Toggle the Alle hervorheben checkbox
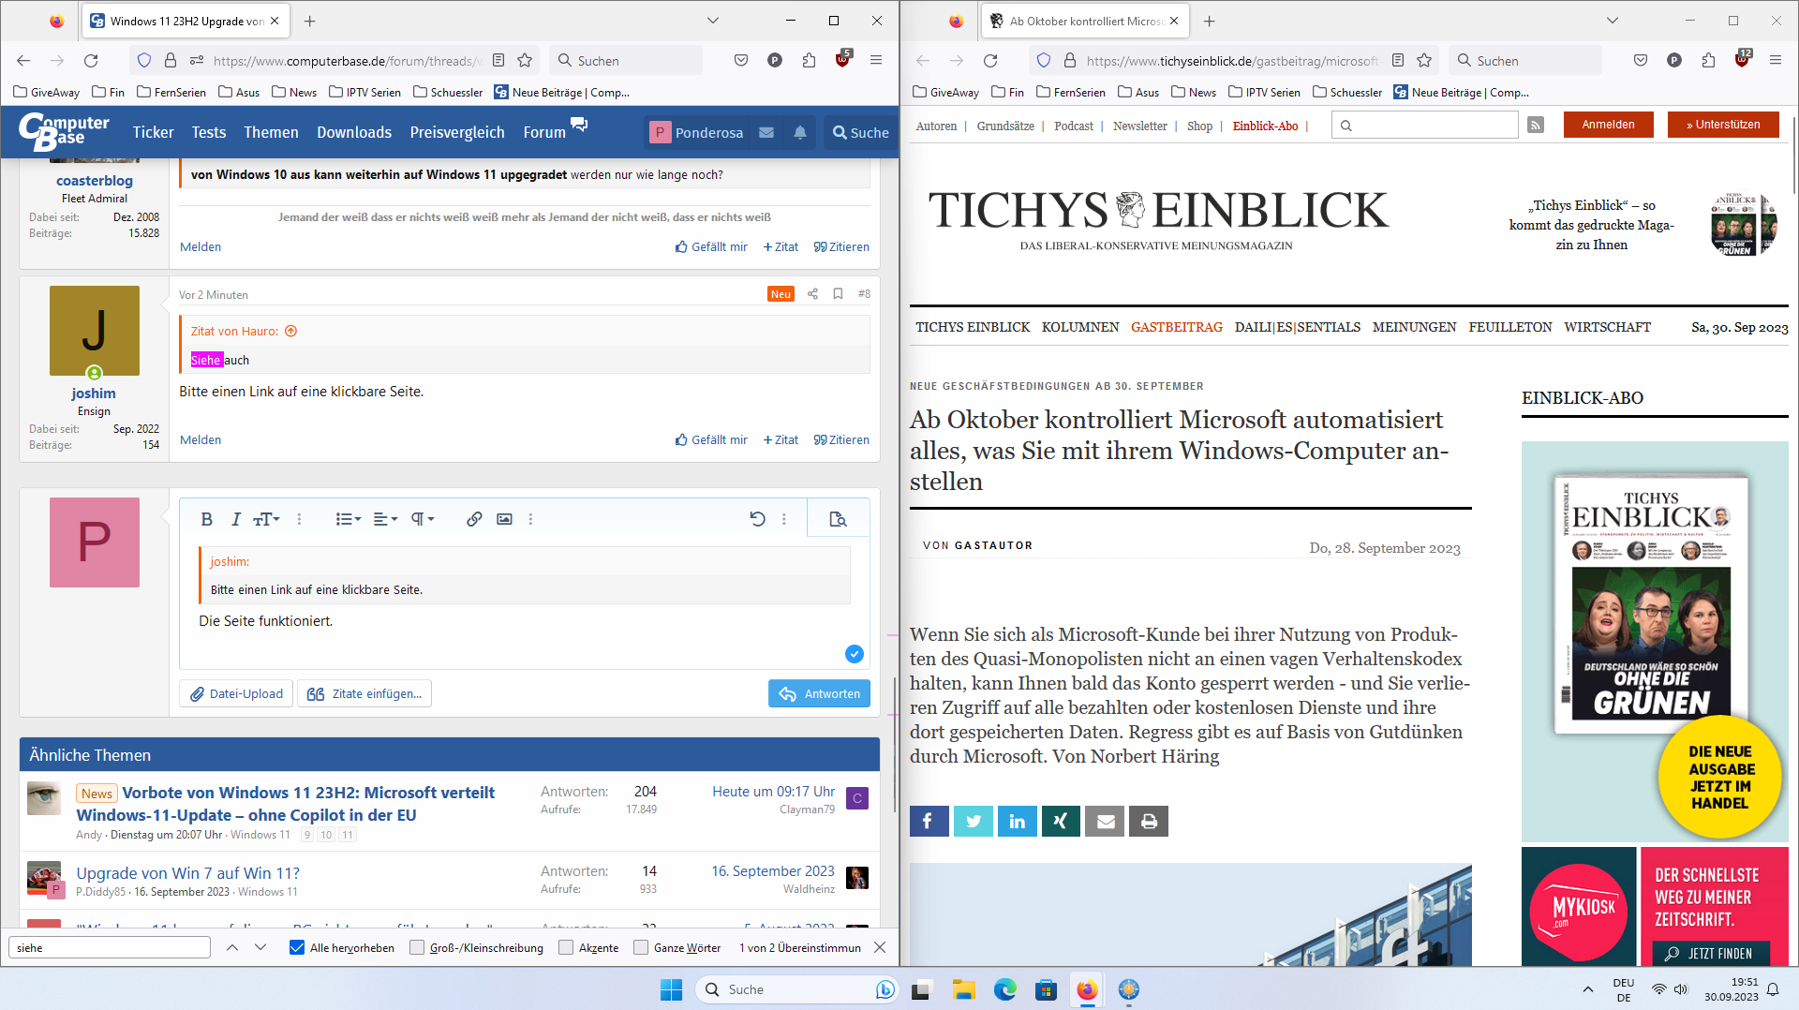 pyautogui.click(x=297, y=947)
